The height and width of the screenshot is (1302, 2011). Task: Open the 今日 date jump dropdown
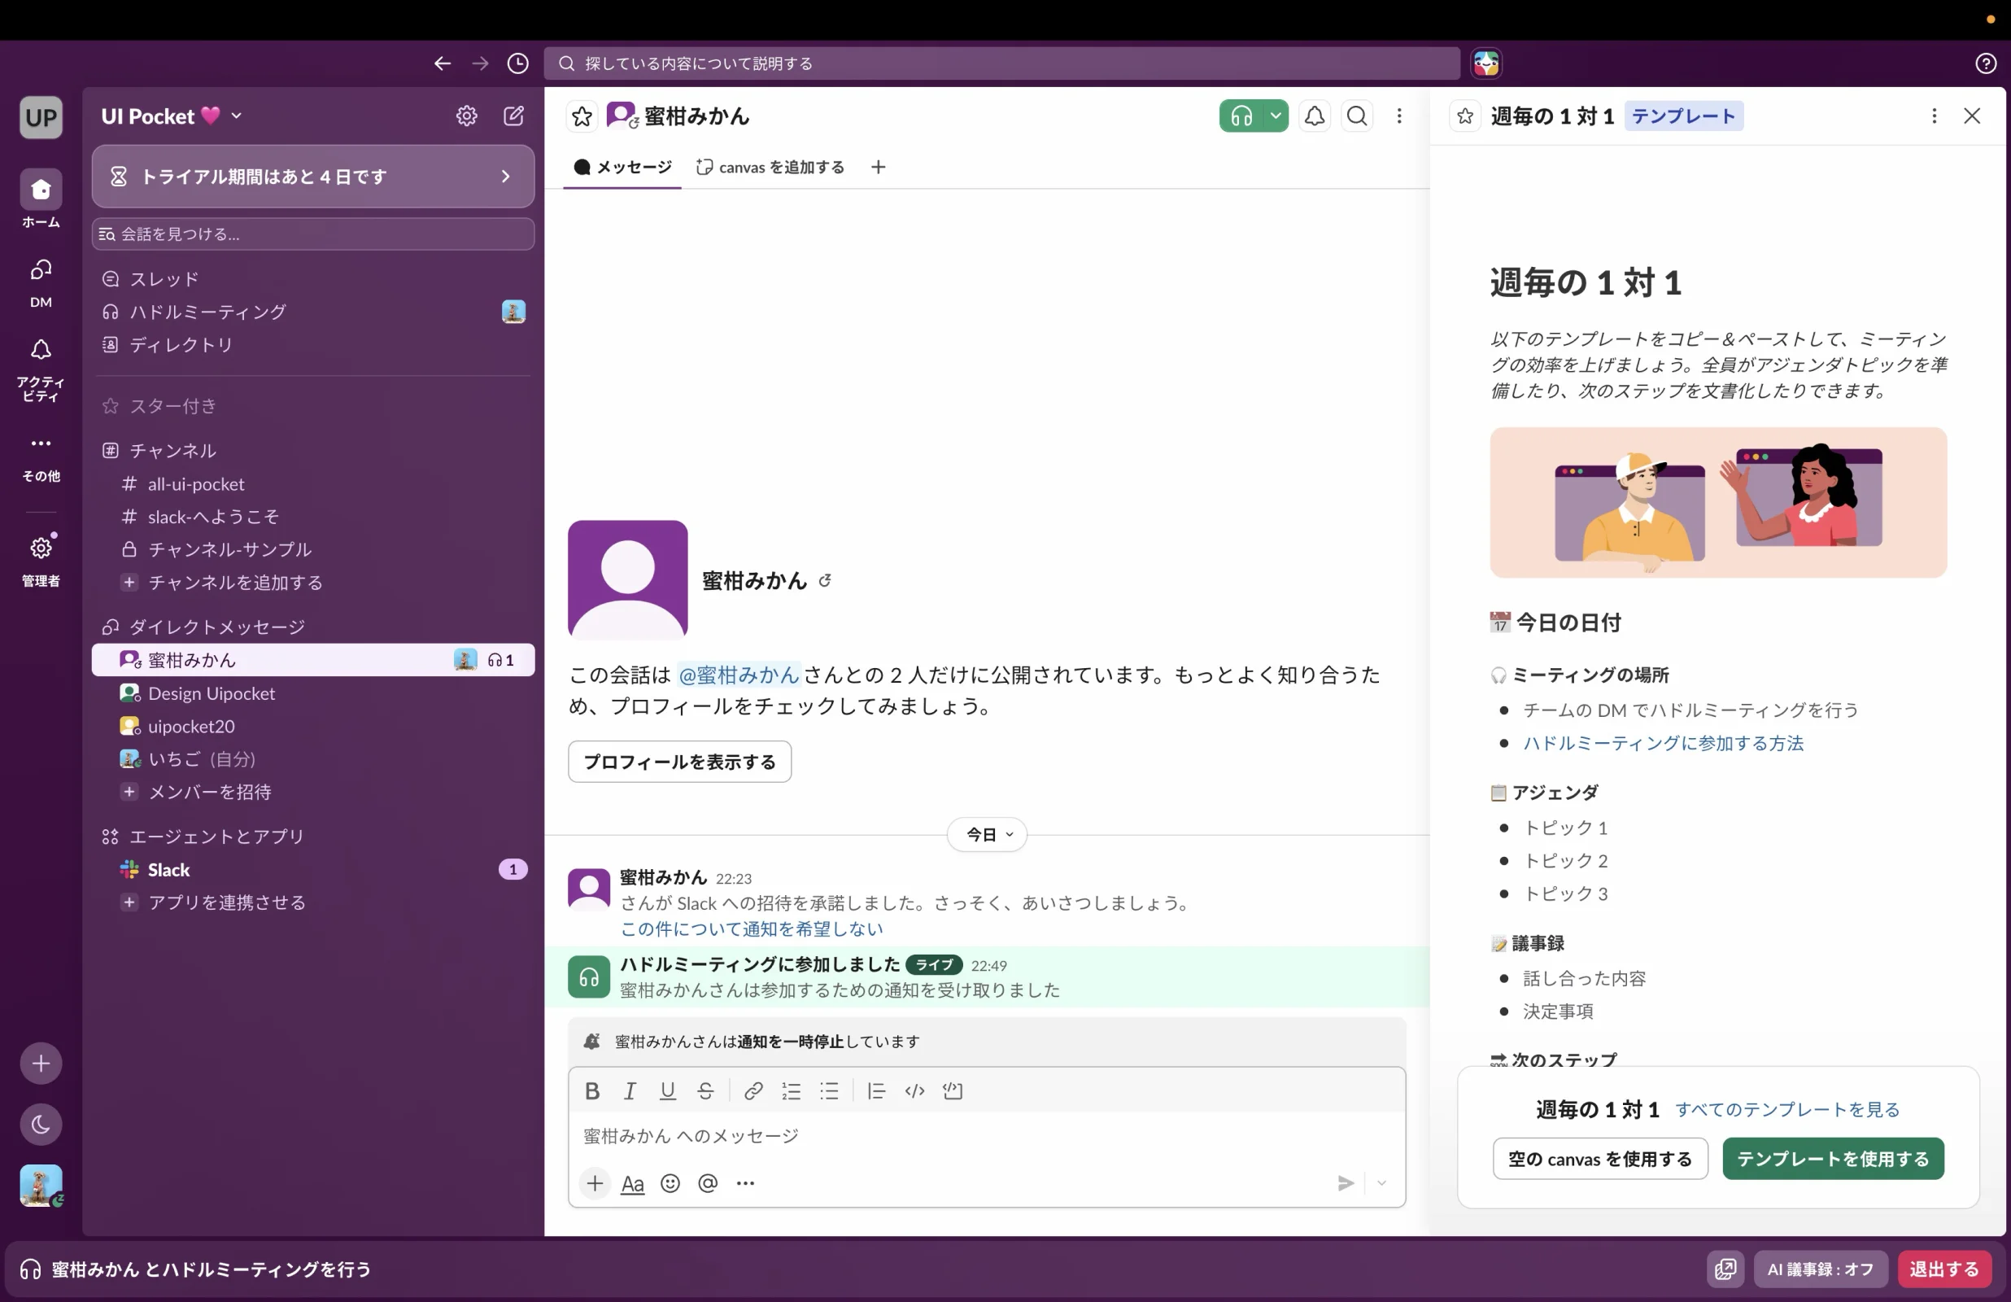(x=987, y=834)
